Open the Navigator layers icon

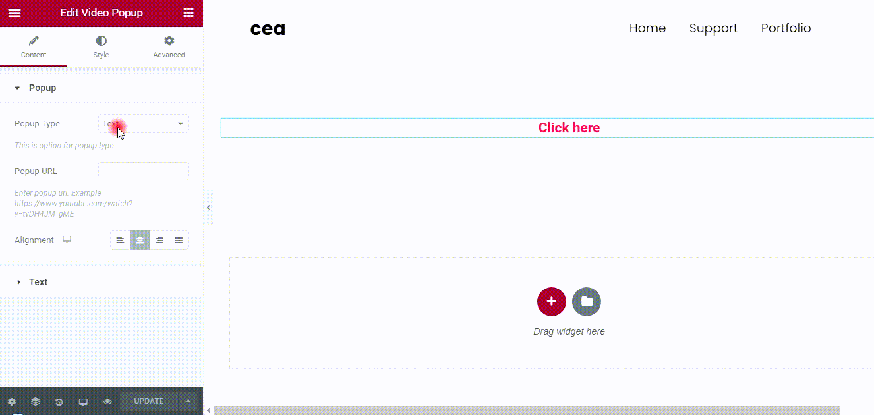point(35,401)
